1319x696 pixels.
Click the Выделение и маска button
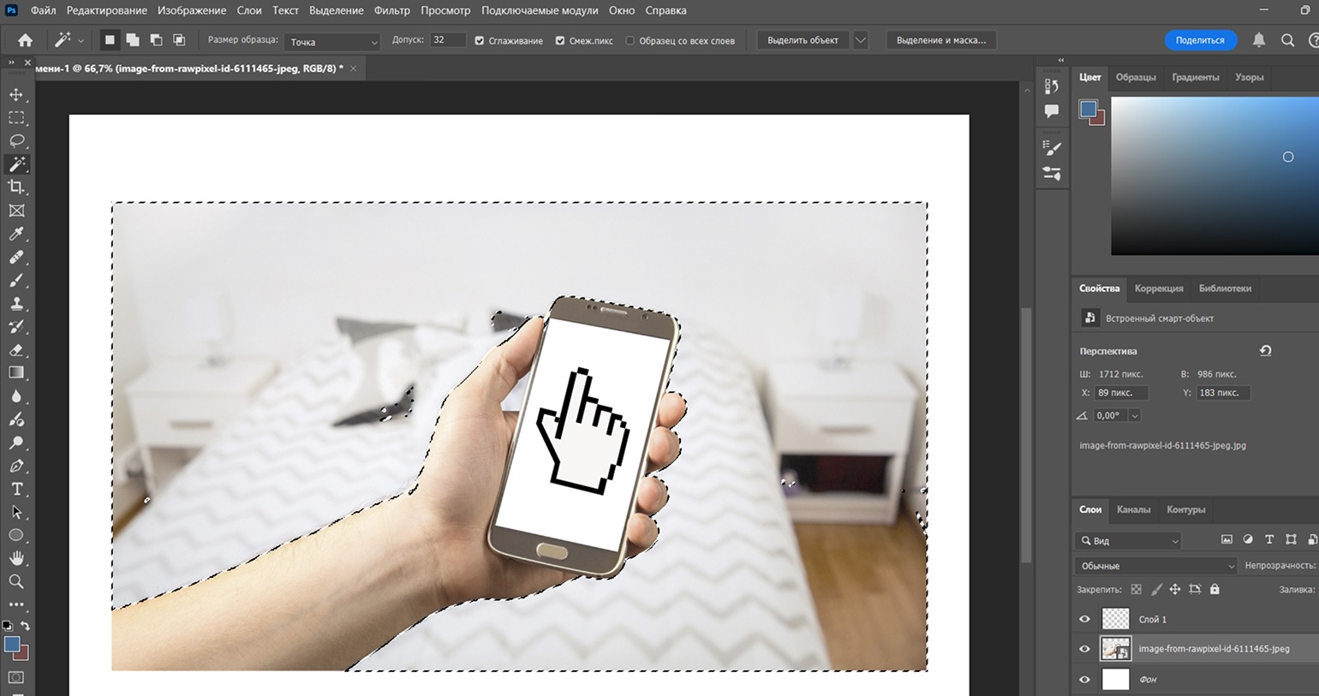(941, 40)
